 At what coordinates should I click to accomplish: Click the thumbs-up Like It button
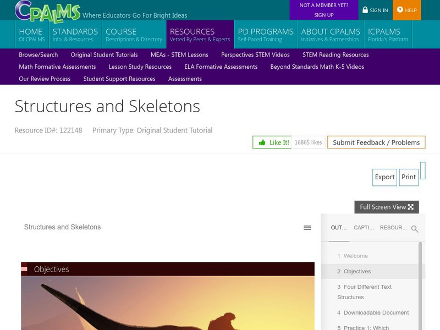tap(272, 142)
